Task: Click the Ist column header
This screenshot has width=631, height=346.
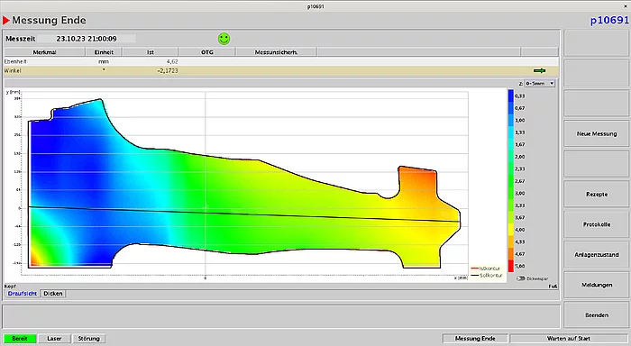Action: (x=151, y=52)
